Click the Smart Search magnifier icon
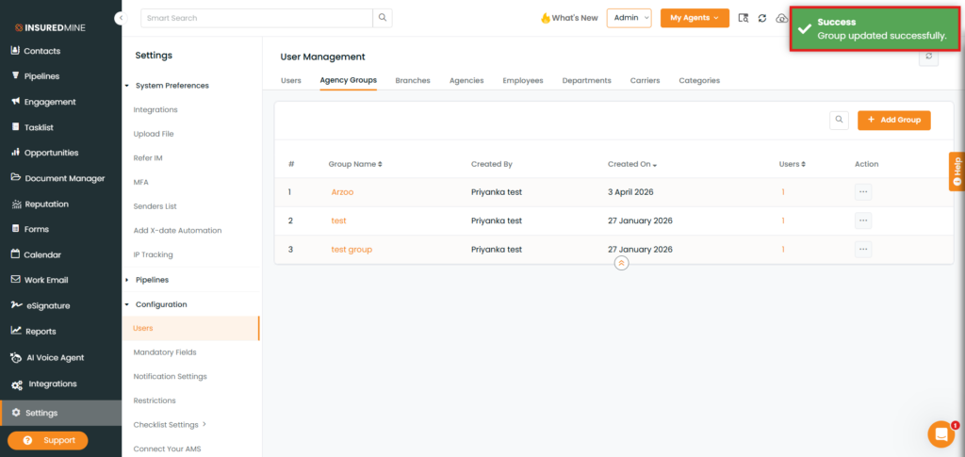 pyautogui.click(x=382, y=18)
